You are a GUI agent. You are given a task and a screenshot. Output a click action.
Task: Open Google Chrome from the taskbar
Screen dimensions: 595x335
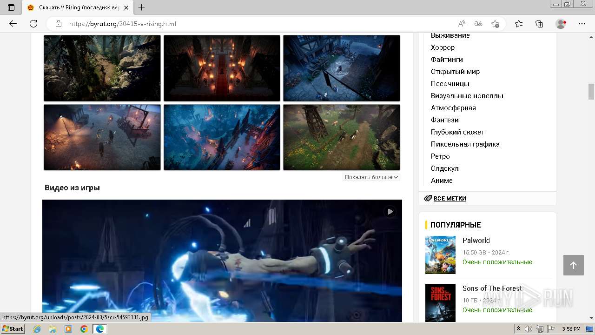(x=84, y=329)
